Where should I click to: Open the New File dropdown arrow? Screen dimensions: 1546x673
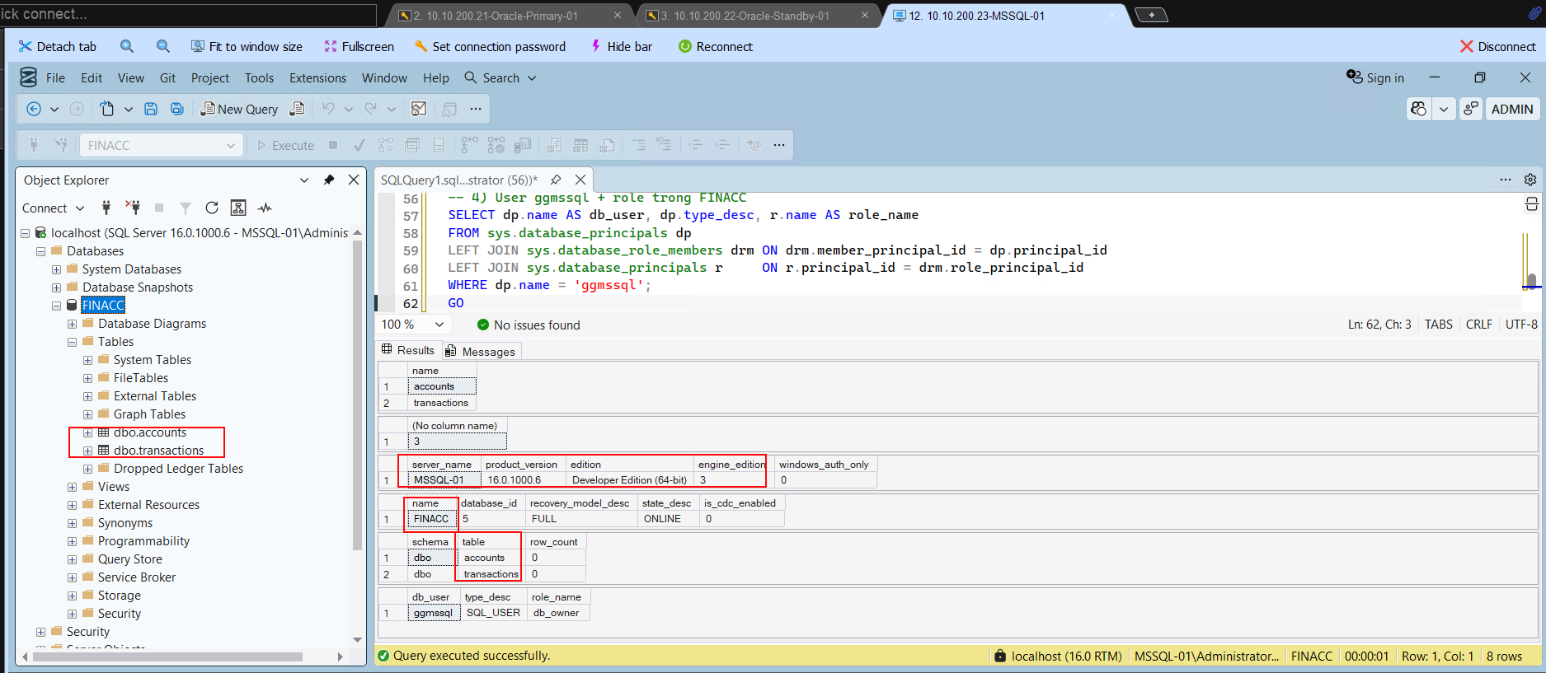click(x=129, y=109)
